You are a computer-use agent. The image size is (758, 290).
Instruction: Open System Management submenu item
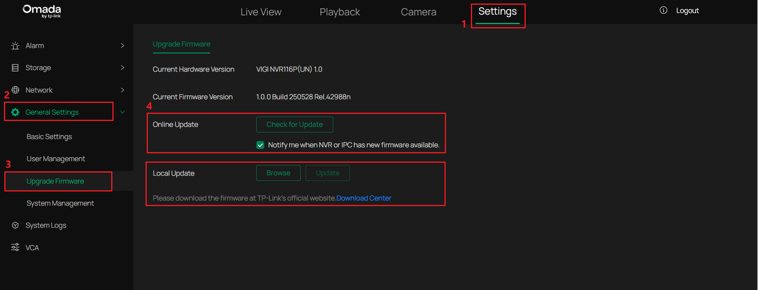click(60, 203)
